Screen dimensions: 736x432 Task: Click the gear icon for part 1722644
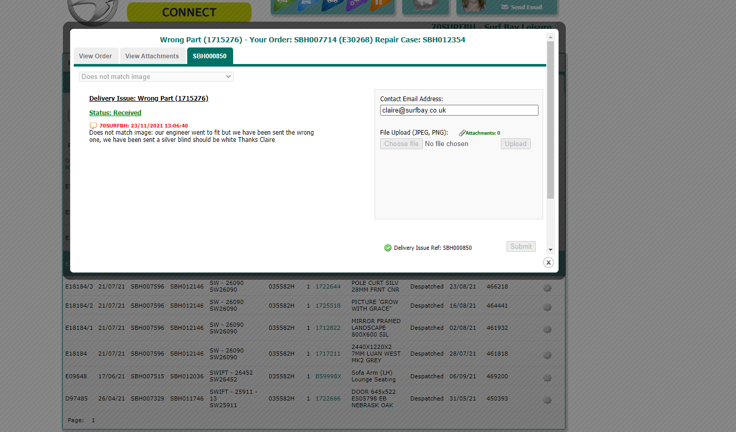(547, 288)
